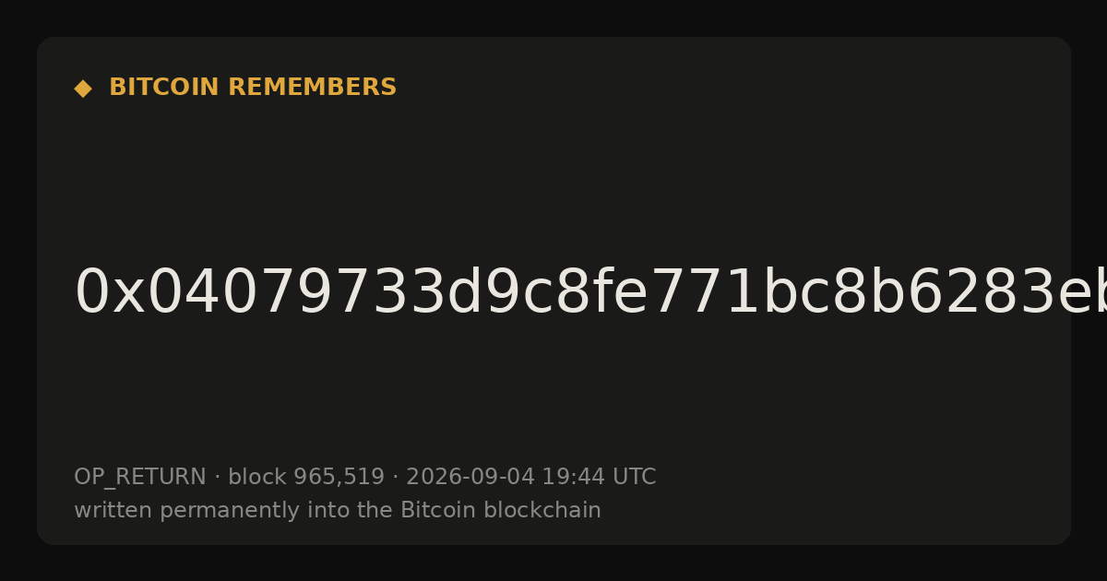Click 'Bitcoin blockchain' in the footer text

(x=500, y=511)
